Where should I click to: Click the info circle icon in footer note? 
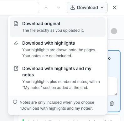pos(15,102)
